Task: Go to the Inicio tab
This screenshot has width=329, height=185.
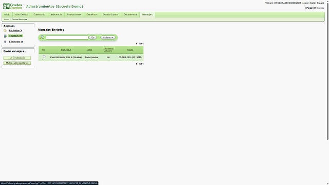Action: pos(7,15)
